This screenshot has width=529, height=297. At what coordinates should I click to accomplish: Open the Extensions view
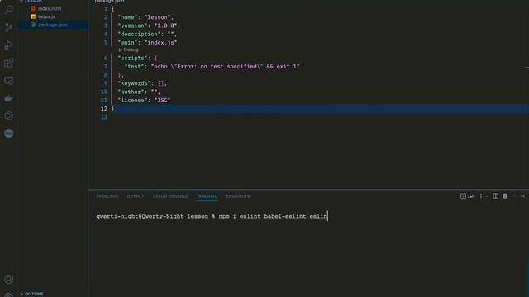coord(9,63)
